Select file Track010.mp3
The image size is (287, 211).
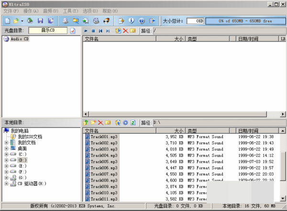tap(104, 193)
